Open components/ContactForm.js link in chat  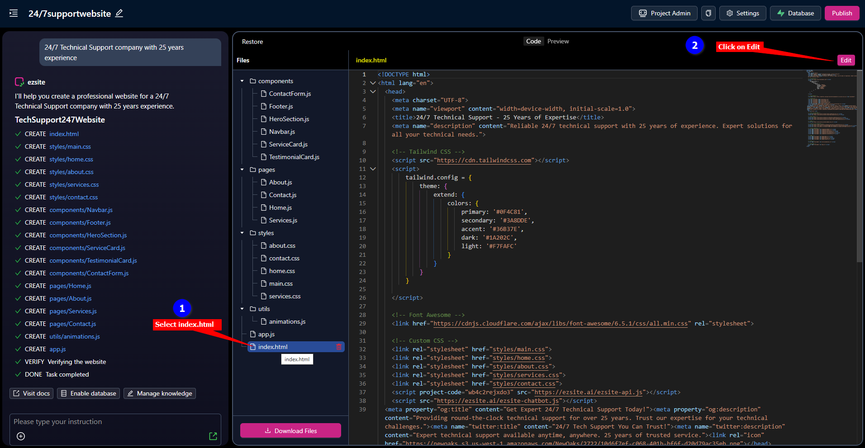pyautogui.click(x=89, y=273)
